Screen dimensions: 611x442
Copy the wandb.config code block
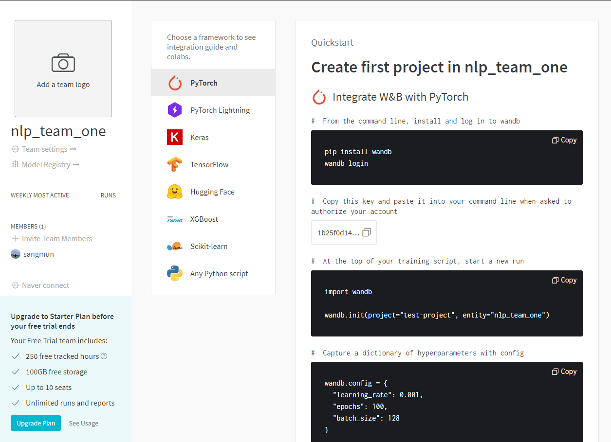pyautogui.click(x=564, y=371)
